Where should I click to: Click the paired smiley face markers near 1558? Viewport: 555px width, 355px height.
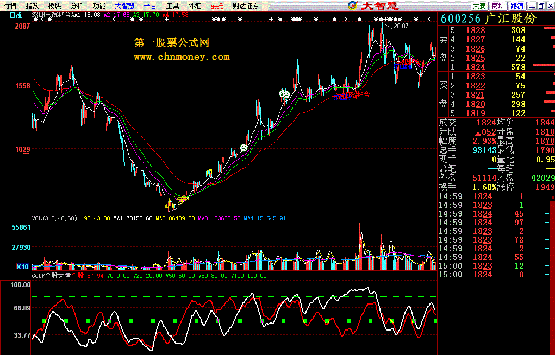(x=284, y=94)
